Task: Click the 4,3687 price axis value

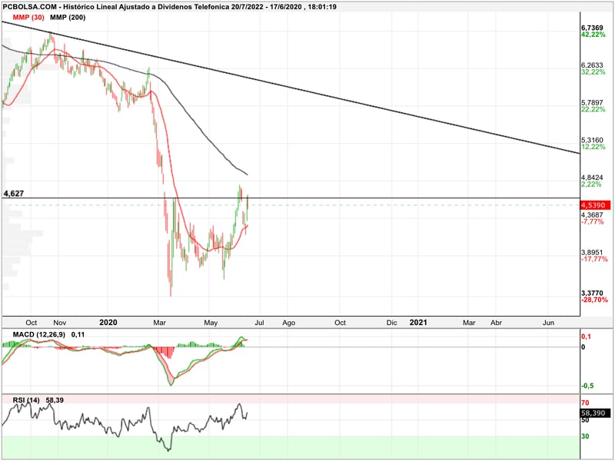Action: (592, 215)
